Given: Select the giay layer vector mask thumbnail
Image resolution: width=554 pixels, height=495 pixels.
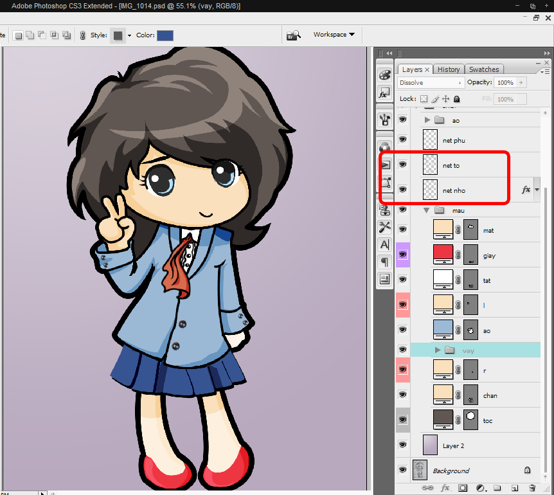Looking at the screenshot, I should [470, 255].
